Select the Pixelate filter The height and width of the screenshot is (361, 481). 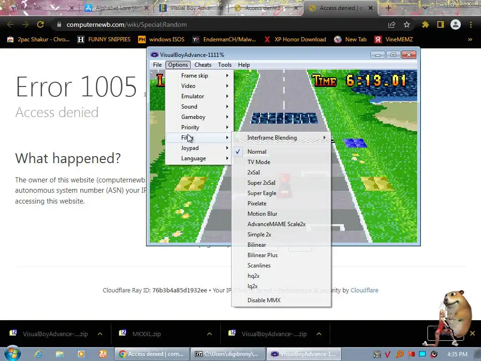pos(281,204)
